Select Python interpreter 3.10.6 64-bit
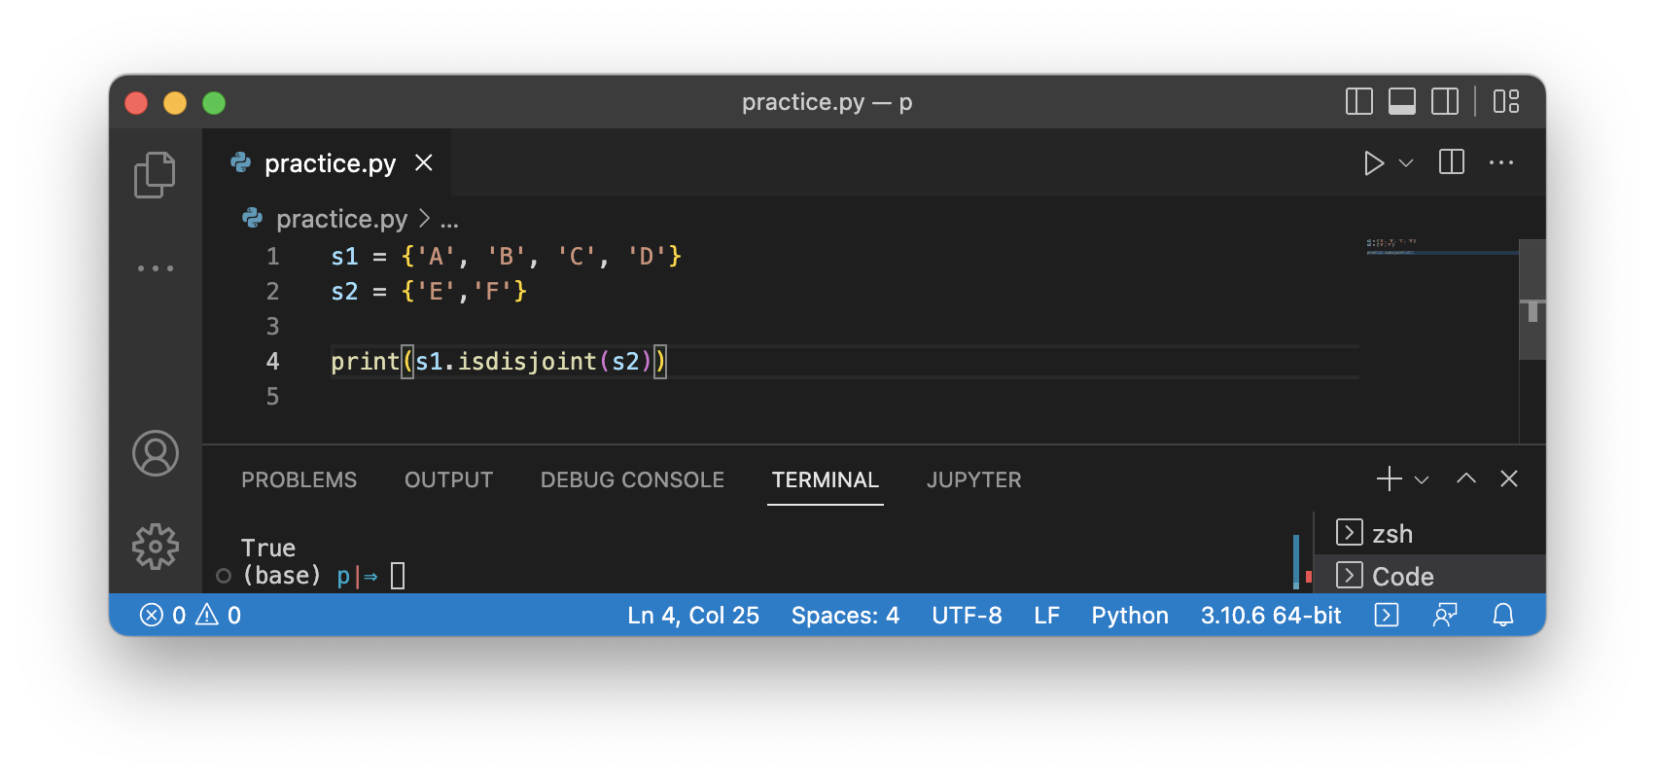1655x780 pixels. 1271,615
